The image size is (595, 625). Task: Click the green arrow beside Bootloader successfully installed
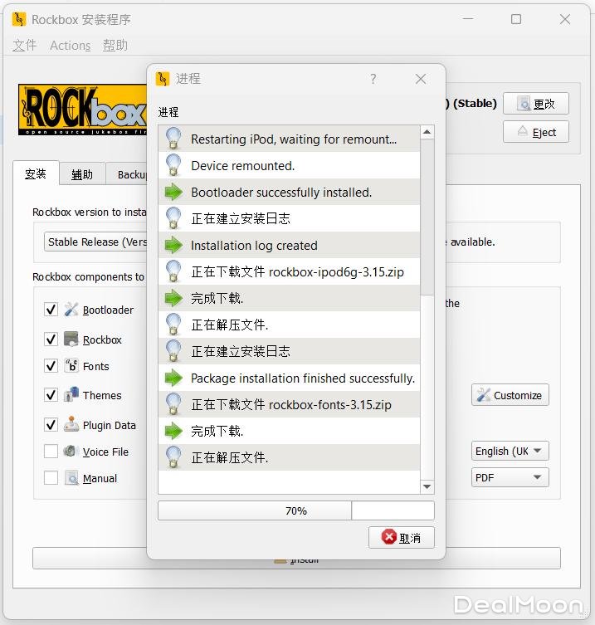pyautogui.click(x=173, y=193)
